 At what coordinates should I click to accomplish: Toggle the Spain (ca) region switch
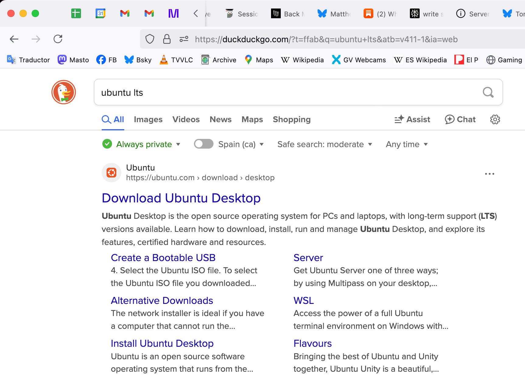point(204,144)
